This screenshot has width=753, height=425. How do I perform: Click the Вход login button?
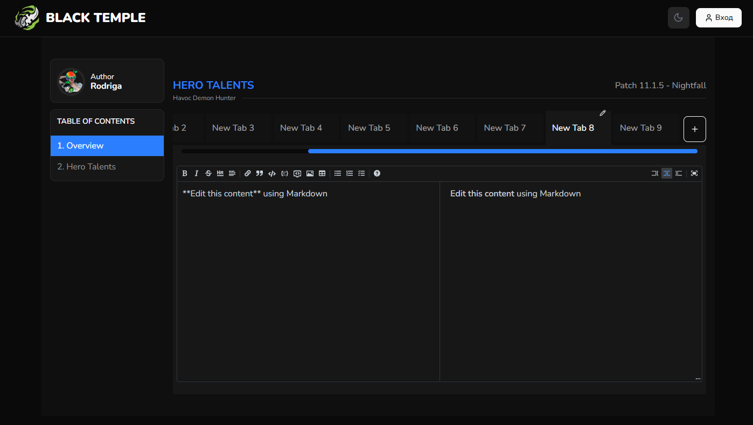tap(719, 18)
